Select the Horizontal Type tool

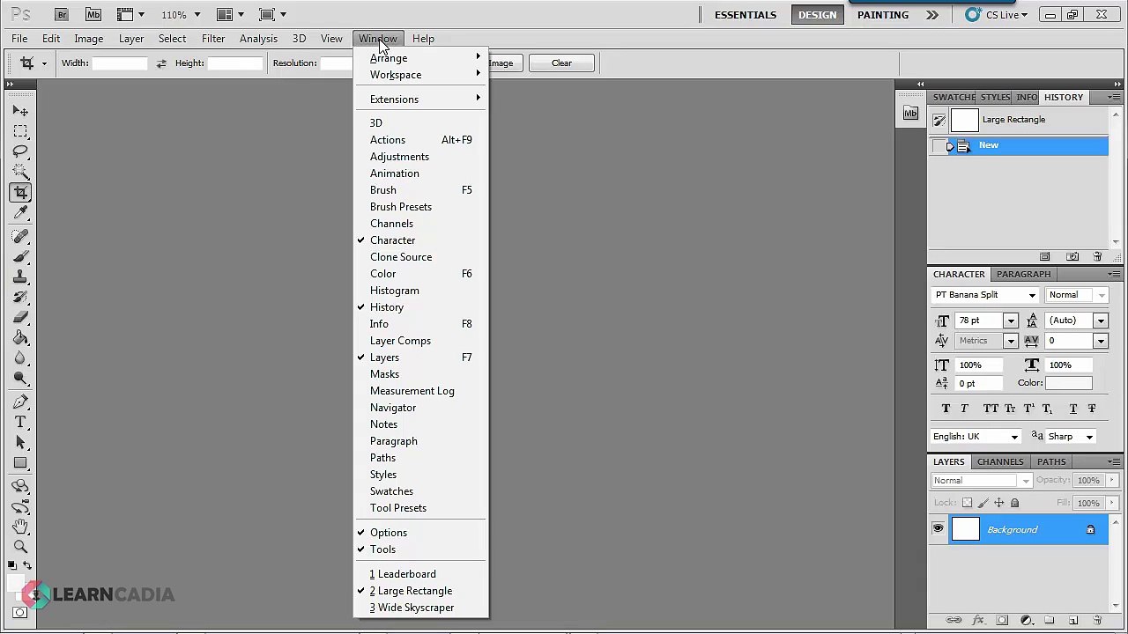20,422
